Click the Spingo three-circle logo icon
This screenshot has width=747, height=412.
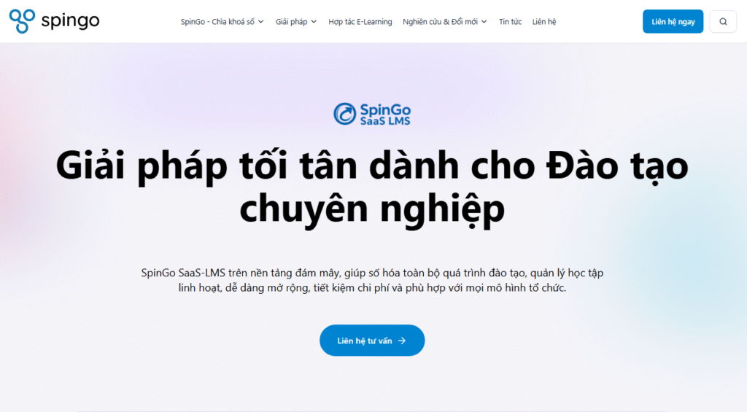[x=22, y=21]
